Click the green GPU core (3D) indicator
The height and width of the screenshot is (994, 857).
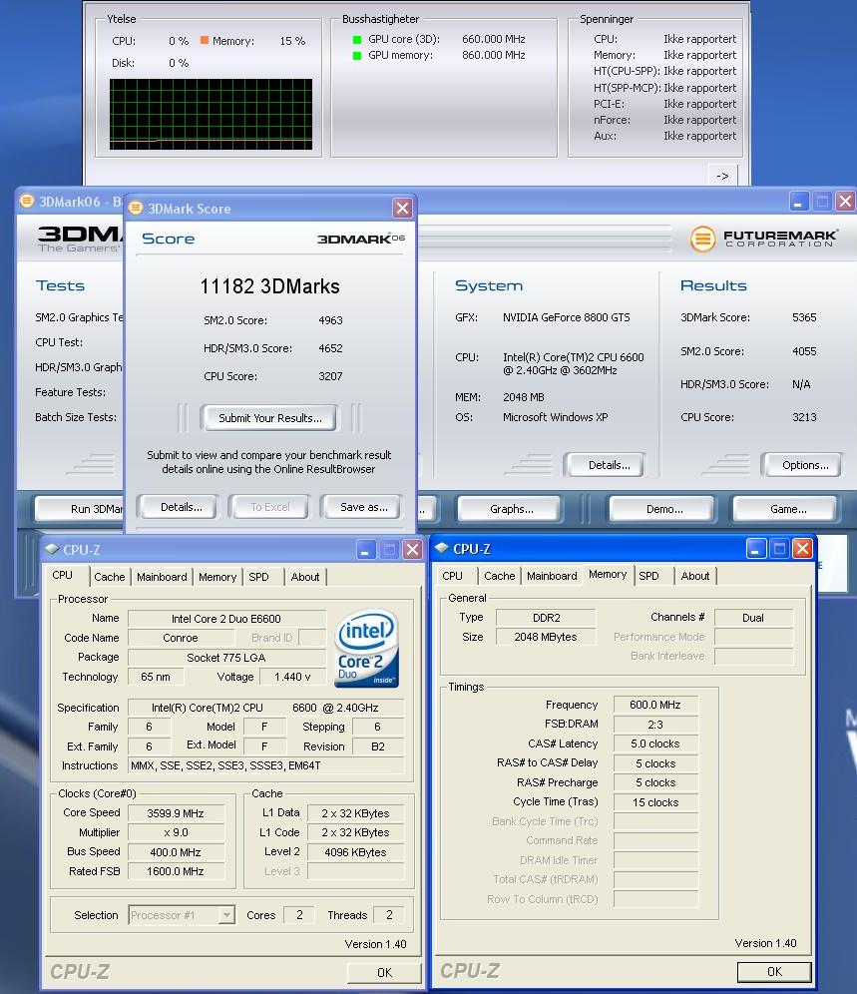coord(357,39)
